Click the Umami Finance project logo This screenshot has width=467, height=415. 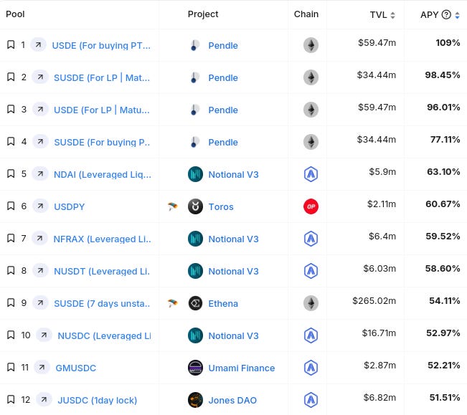[195, 368]
